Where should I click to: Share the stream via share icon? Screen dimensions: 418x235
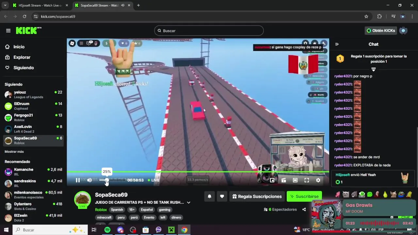click(304, 210)
